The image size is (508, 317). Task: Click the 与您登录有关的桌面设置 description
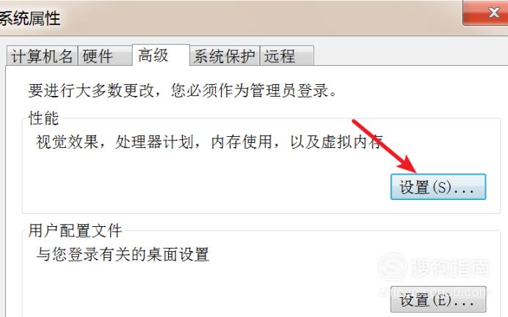[123, 254]
